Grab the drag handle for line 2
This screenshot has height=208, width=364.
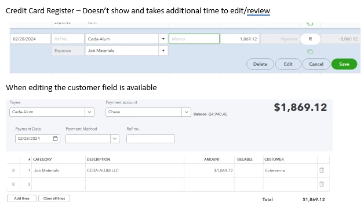[x=13, y=184]
